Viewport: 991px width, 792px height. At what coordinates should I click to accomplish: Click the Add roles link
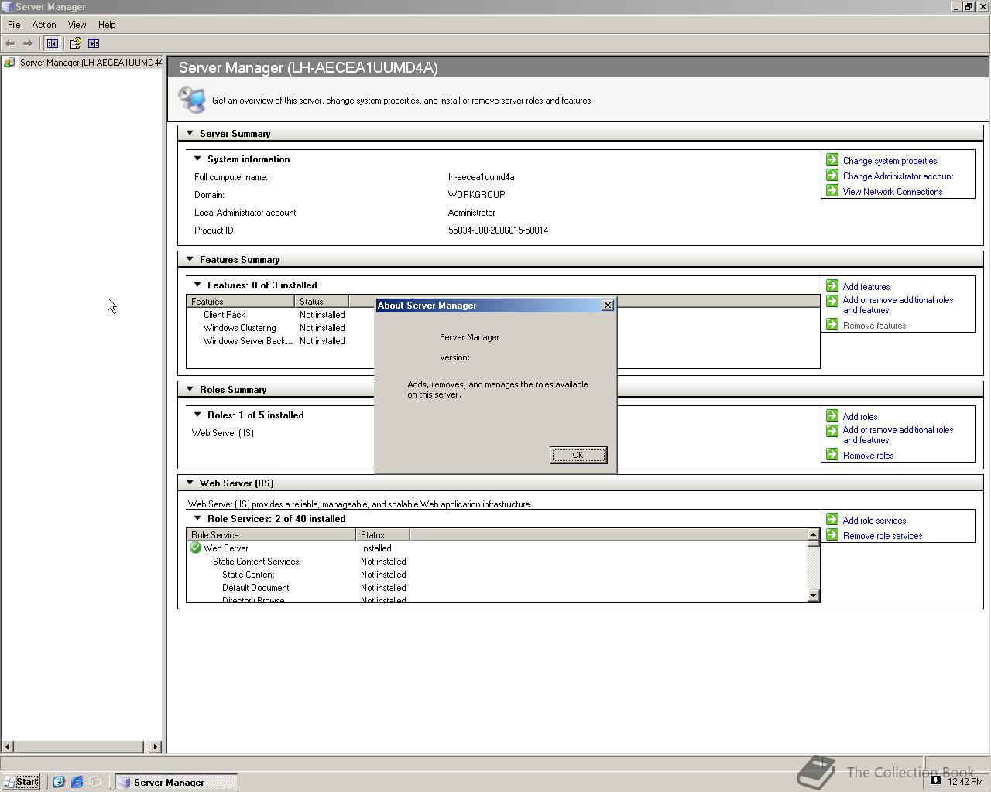pyautogui.click(x=860, y=417)
